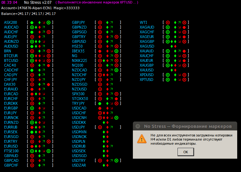The height and width of the screenshot is (172, 241).
Task: Click the green up arrow in CADCHF row
Action: pyautogui.click(x=44, y=70)
